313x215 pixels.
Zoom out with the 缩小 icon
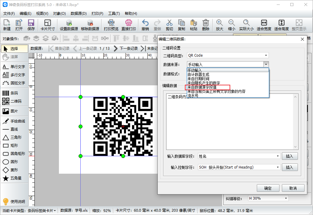tap(231, 25)
